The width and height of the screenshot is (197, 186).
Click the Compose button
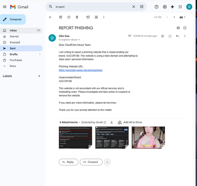(13, 19)
